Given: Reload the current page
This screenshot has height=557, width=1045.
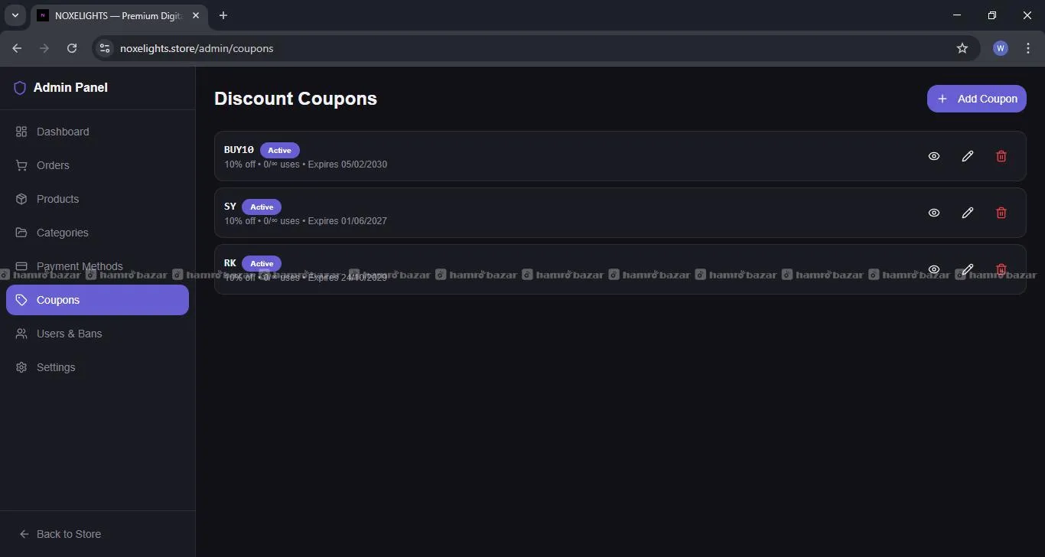Looking at the screenshot, I should pyautogui.click(x=72, y=48).
